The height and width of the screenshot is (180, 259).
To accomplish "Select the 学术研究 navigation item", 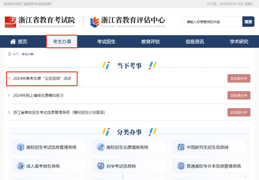I will pos(239,41).
